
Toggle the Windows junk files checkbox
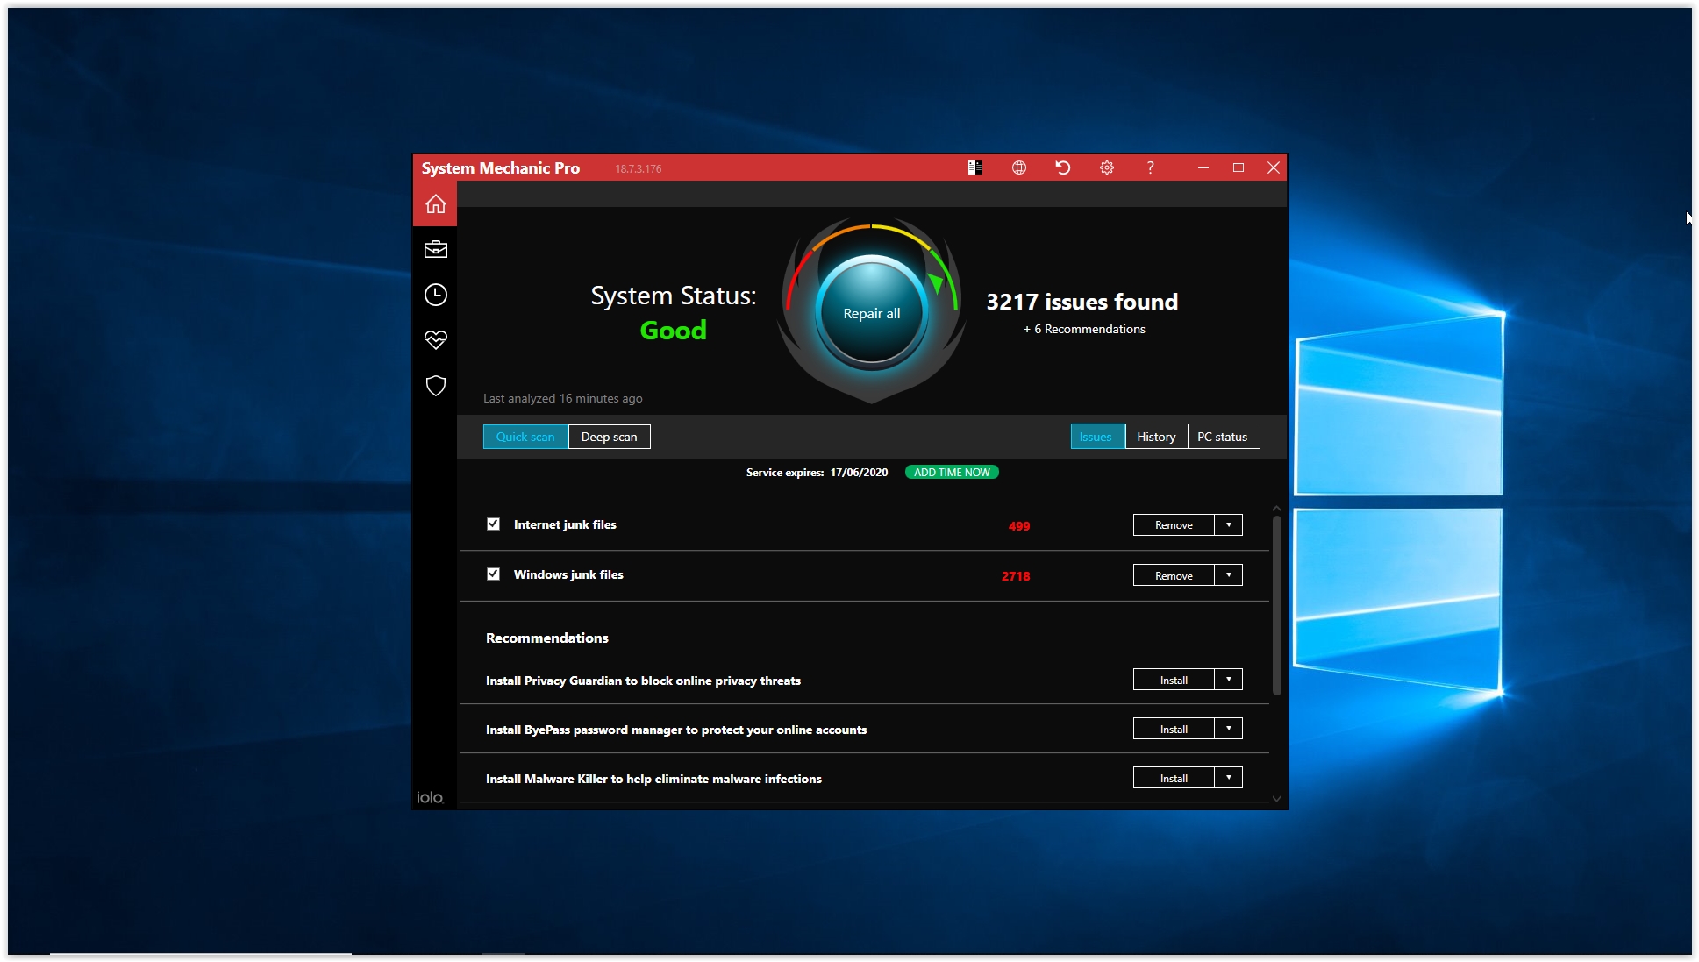[492, 574]
